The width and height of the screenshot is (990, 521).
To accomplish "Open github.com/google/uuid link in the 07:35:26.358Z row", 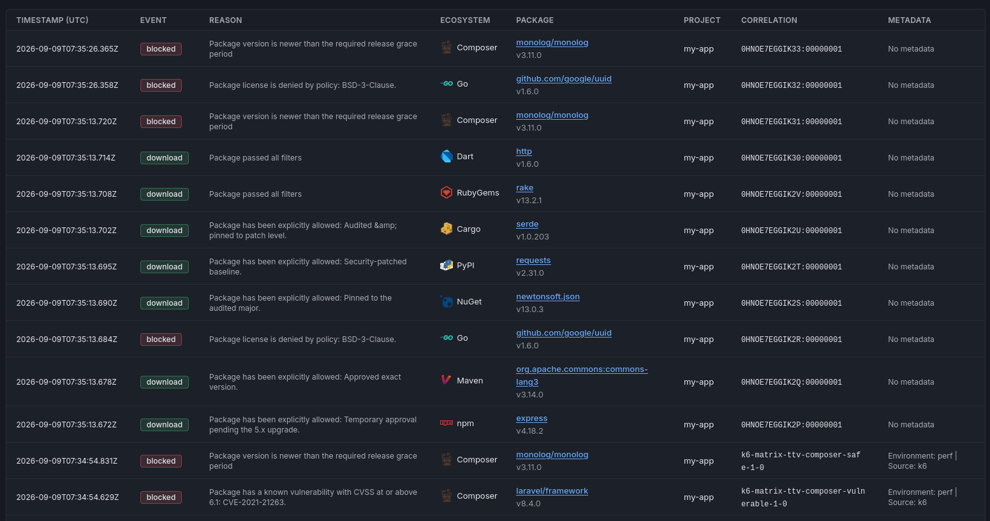I will pyautogui.click(x=564, y=79).
